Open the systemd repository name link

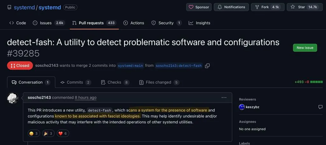click(50, 8)
